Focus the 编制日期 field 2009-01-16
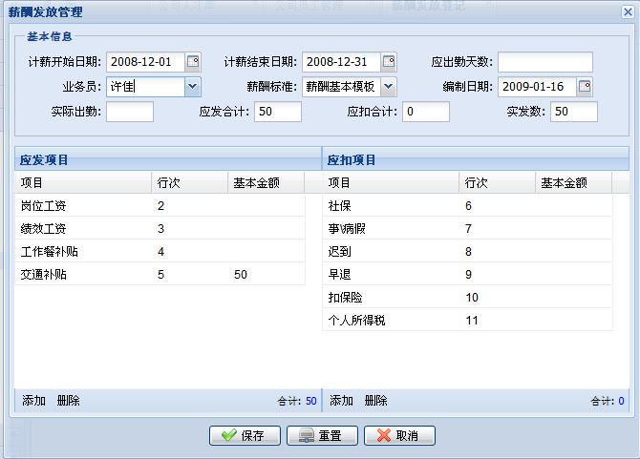This screenshot has height=459, width=640. click(x=537, y=87)
